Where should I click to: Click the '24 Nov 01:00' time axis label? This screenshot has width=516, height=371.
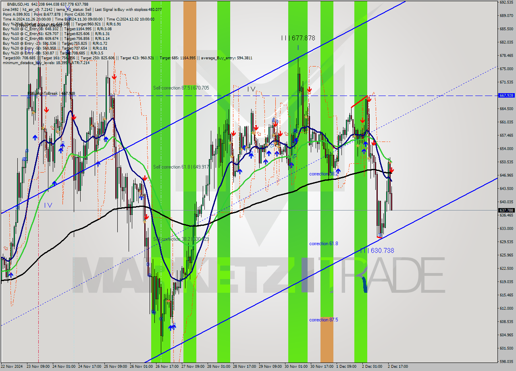[64, 367]
